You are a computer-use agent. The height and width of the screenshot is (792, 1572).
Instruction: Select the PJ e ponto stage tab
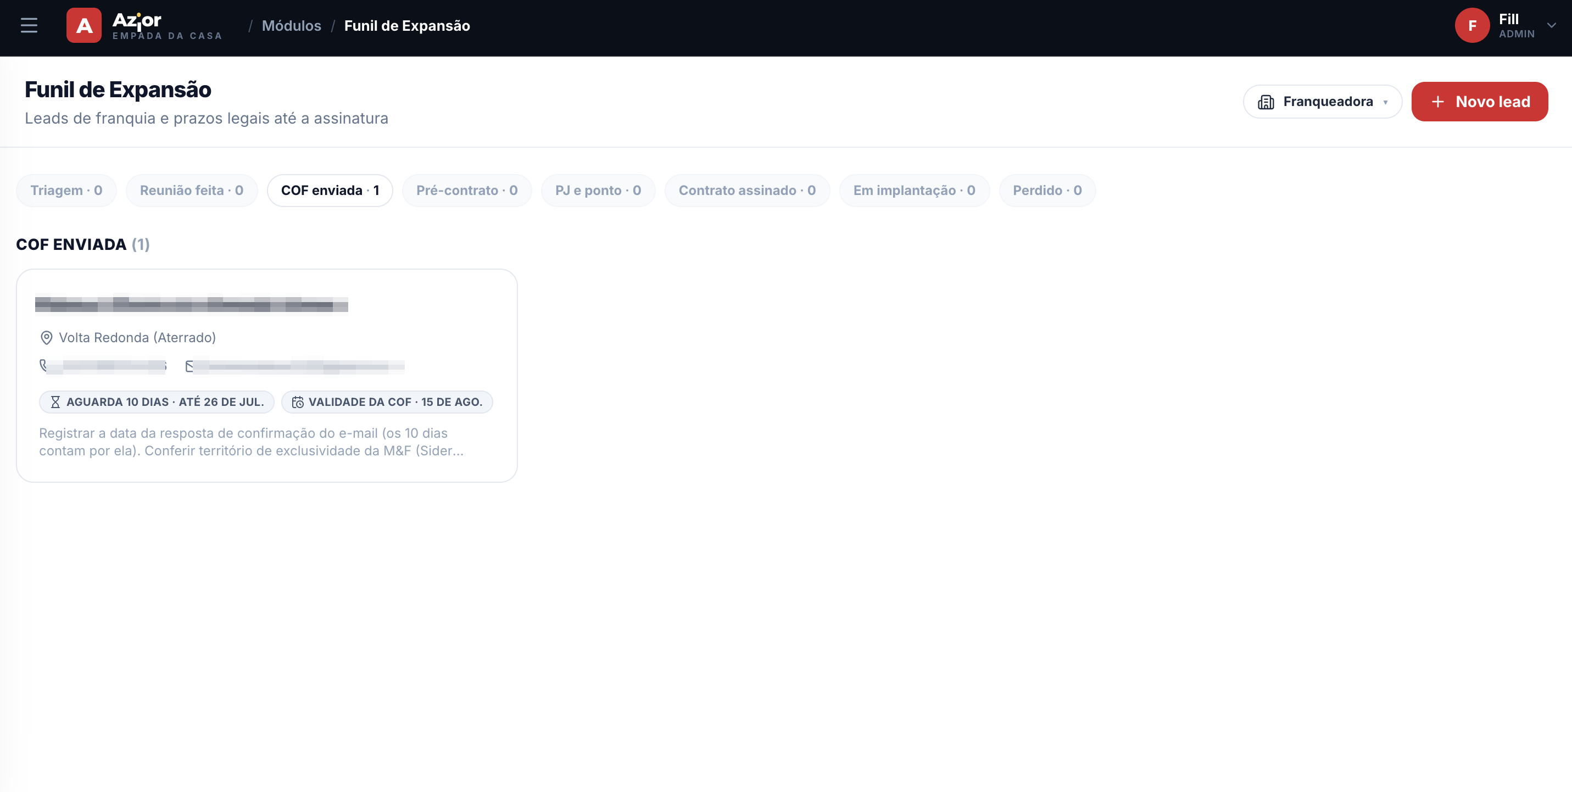pyautogui.click(x=598, y=191)
